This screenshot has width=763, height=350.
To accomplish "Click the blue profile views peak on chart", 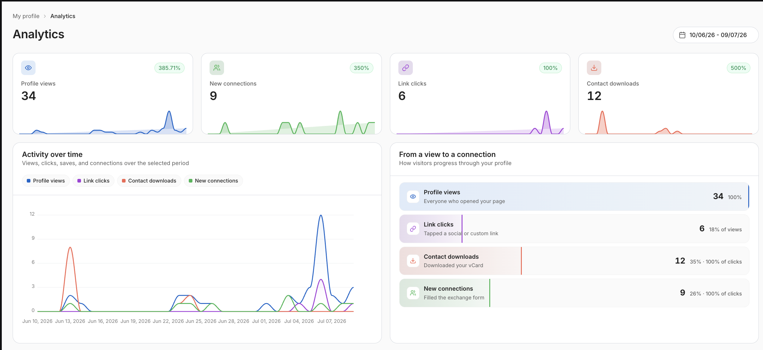I will point(321,216).
